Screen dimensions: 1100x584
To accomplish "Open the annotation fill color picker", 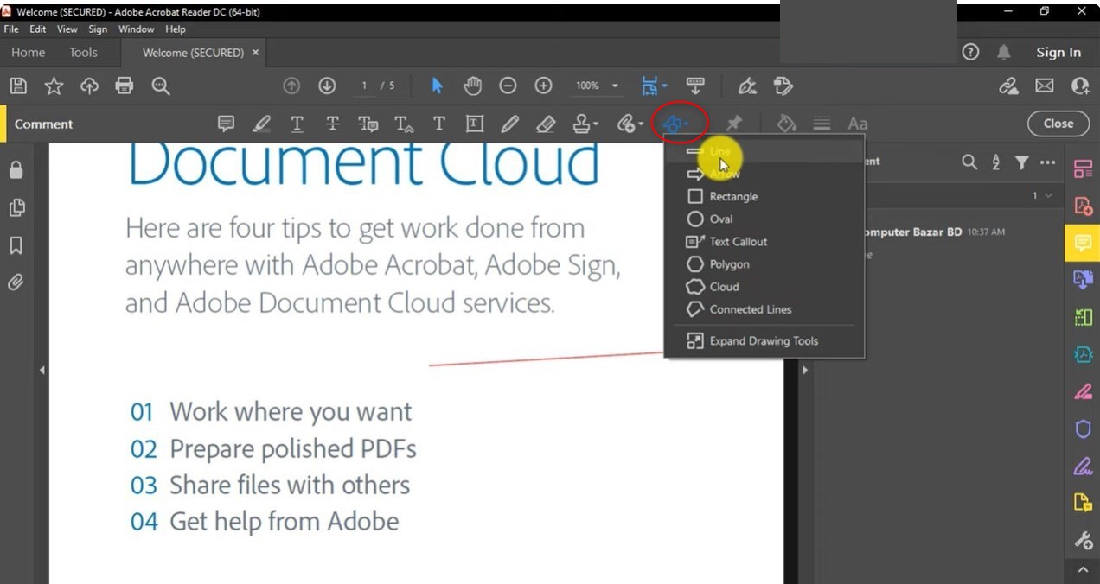I will click(x=785, y=124).
